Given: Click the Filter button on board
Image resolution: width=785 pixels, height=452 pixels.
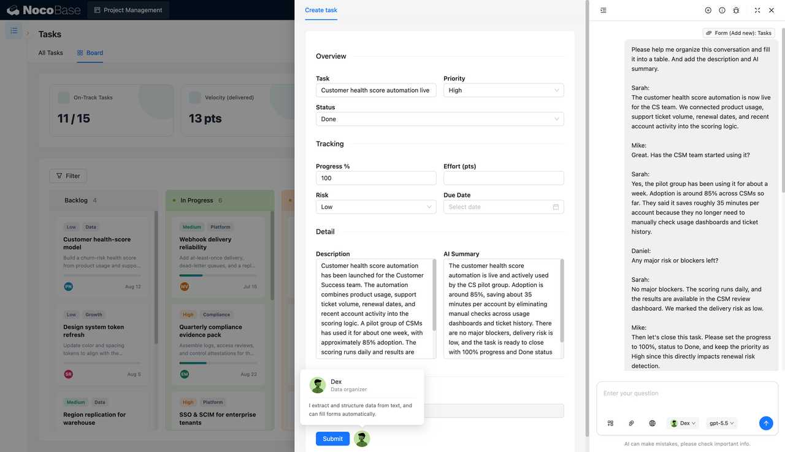Looking at the screenshot, I should point(68,176).
